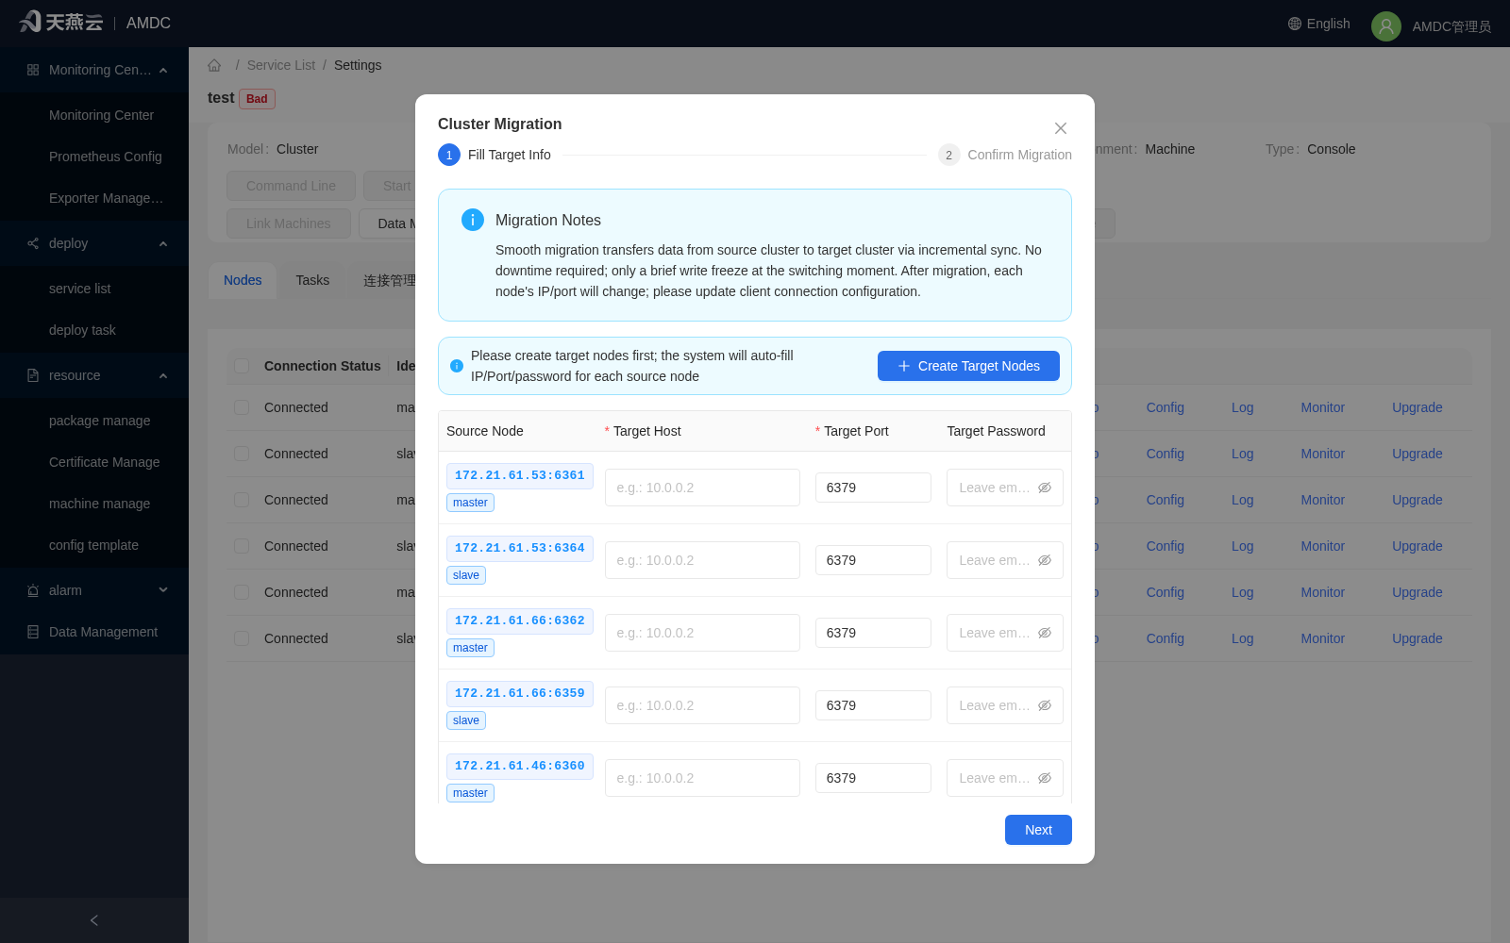
Task: Open Certificate Manage menu item
Action: click(94, 462)
